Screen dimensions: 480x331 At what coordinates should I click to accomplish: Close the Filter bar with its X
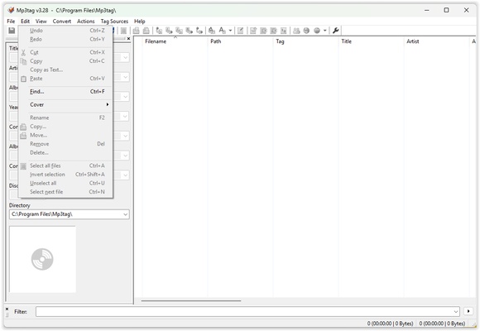[x=7, y=309]
